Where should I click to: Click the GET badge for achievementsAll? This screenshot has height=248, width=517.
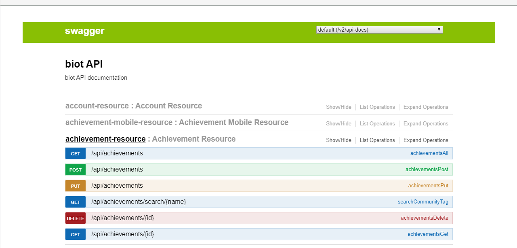point(76,153)
